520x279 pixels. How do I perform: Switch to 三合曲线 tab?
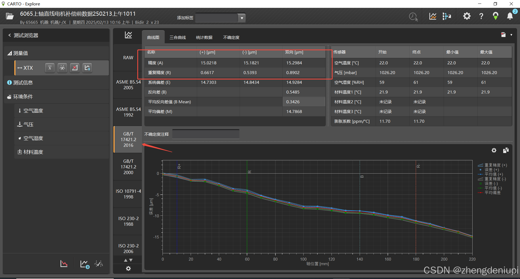click(x=178, y=37)
